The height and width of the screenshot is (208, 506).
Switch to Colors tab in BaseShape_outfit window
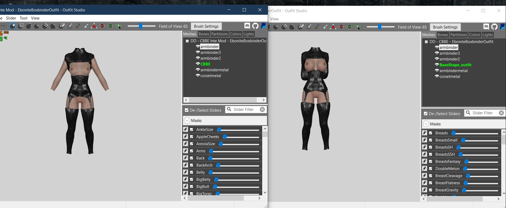474,35
